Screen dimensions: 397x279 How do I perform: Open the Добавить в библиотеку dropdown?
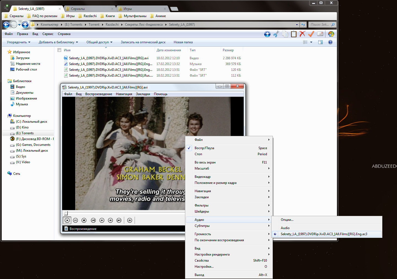click(x=58, y=42)
